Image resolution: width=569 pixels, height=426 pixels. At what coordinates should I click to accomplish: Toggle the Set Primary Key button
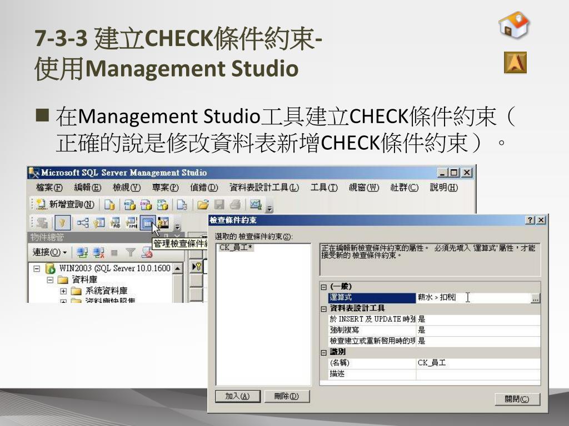coord(62,223)
